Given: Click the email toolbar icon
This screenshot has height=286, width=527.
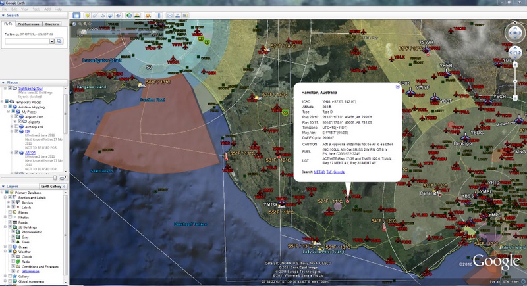Looking at the screenshot, I should coord(170,15).
